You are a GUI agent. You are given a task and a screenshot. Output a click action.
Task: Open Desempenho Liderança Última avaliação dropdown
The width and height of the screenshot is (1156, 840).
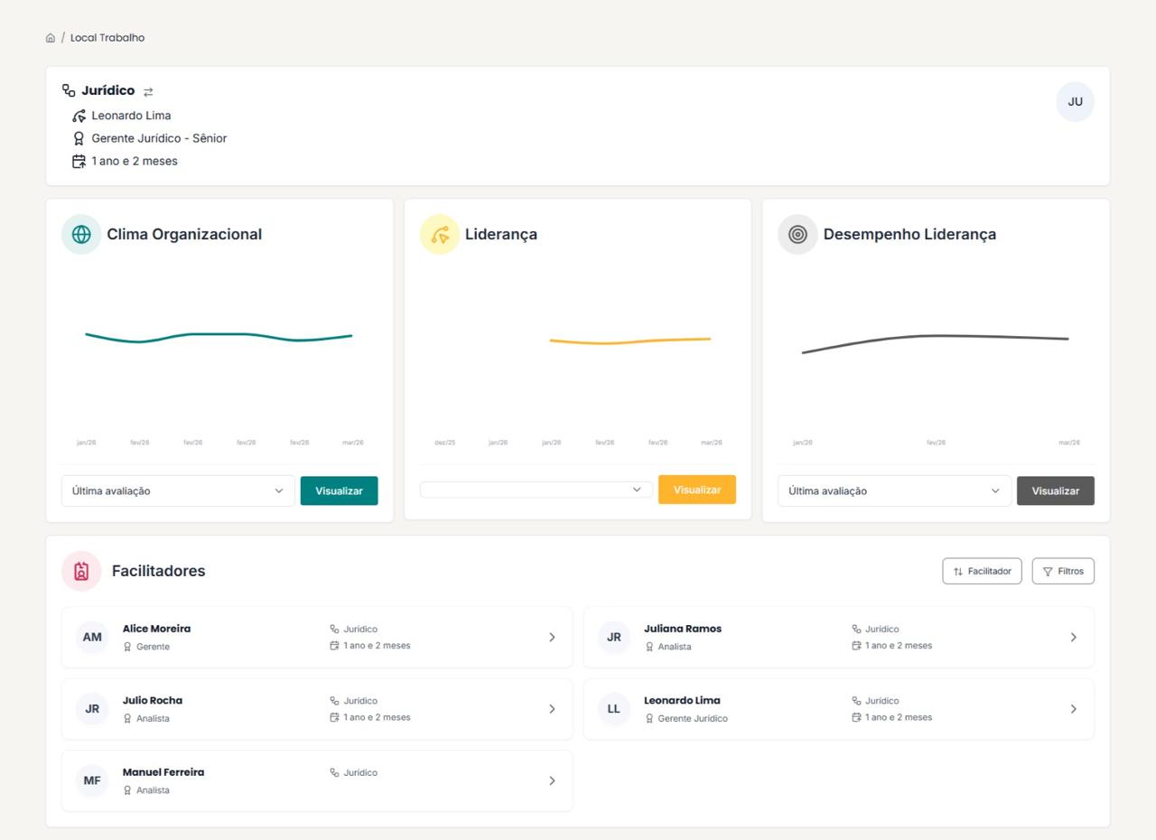coord(894,491)
